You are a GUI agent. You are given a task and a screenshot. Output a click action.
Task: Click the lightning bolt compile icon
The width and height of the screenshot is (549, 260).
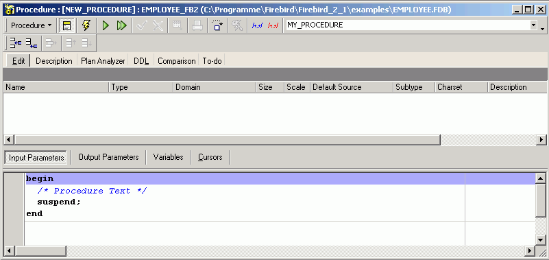pyautogui.click(x=86, y=25)
